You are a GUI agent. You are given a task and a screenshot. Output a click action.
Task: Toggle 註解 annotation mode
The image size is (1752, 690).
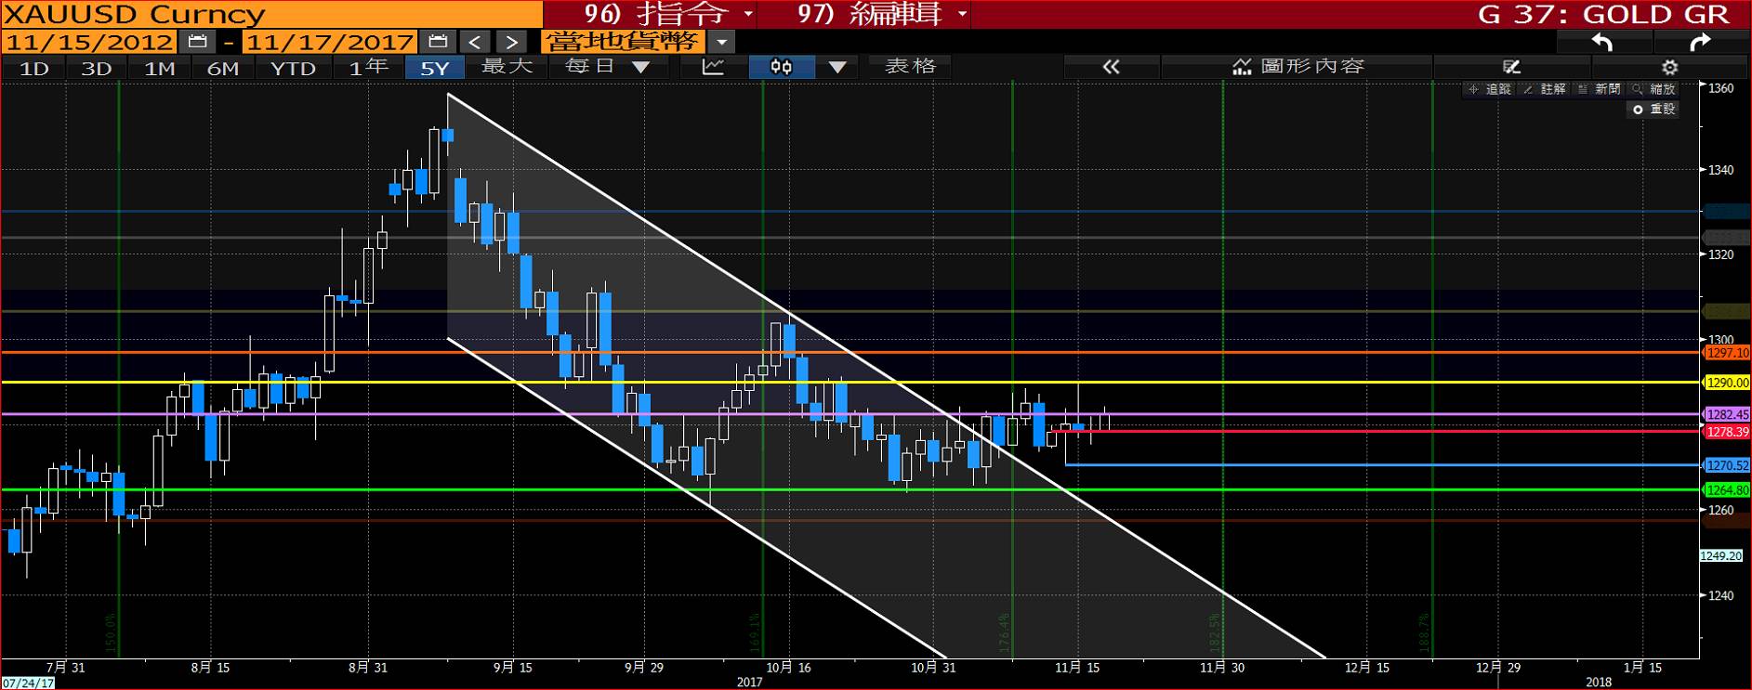coord(1545,89)
